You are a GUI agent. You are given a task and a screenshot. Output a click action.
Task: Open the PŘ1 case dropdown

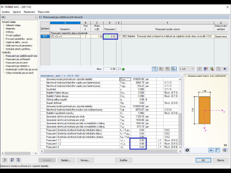pos(19,17)
